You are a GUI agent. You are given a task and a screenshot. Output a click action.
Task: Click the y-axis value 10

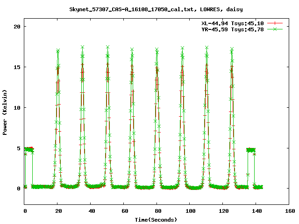17,108
